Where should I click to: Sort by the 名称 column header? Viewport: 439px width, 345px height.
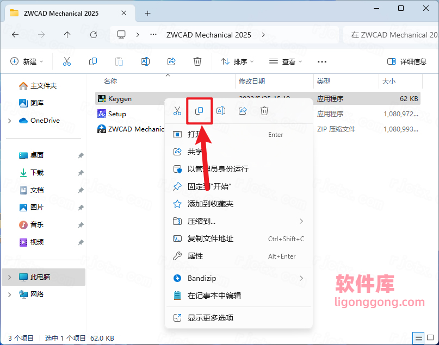click(110, 81)
